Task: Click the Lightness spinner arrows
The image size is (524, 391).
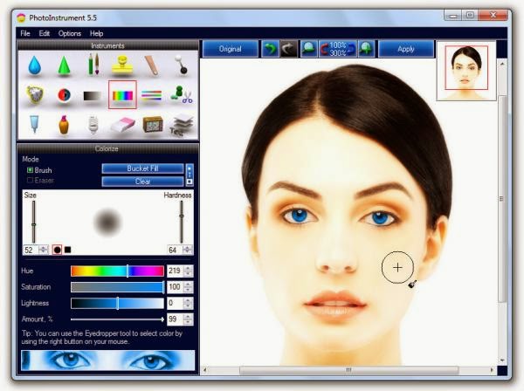Action: point(188,303)
